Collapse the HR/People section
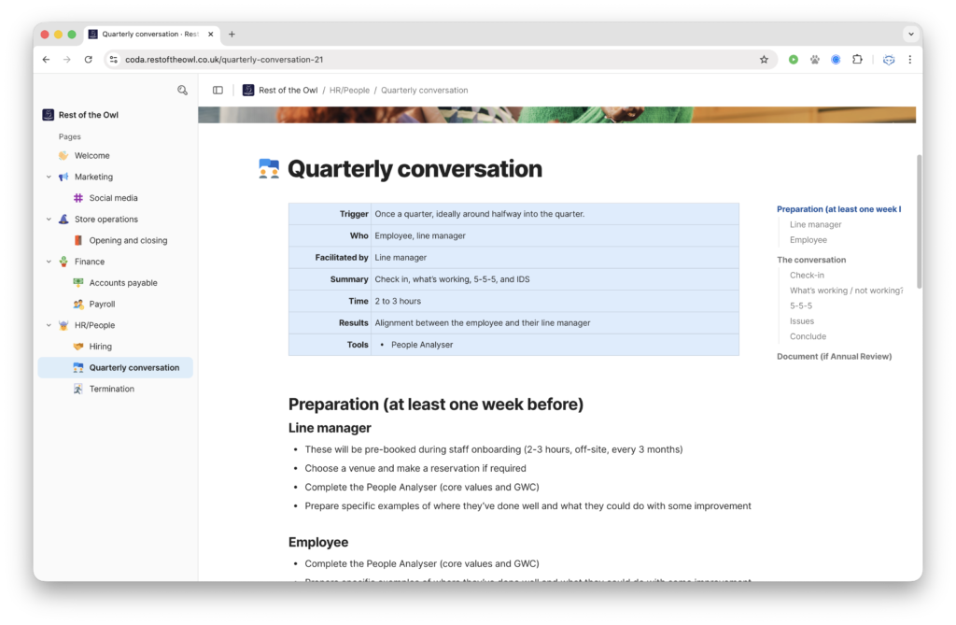The height and width of the screenshot is (625, 956). point(48,324)
